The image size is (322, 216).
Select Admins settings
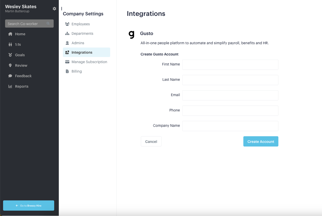(x=86, y=43)
